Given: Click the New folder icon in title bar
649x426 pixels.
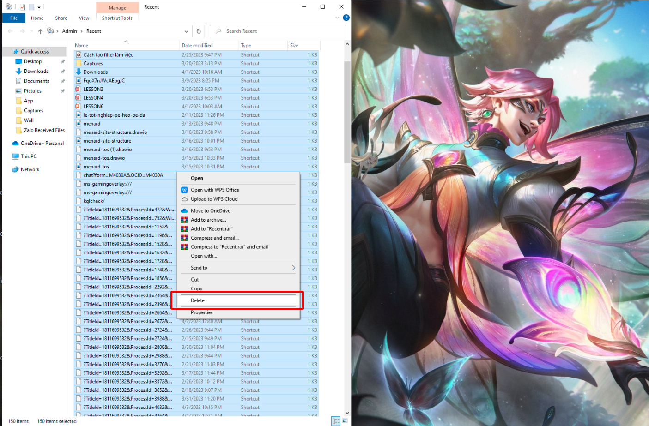Looking at the screenshot, I should pos(31,7).
